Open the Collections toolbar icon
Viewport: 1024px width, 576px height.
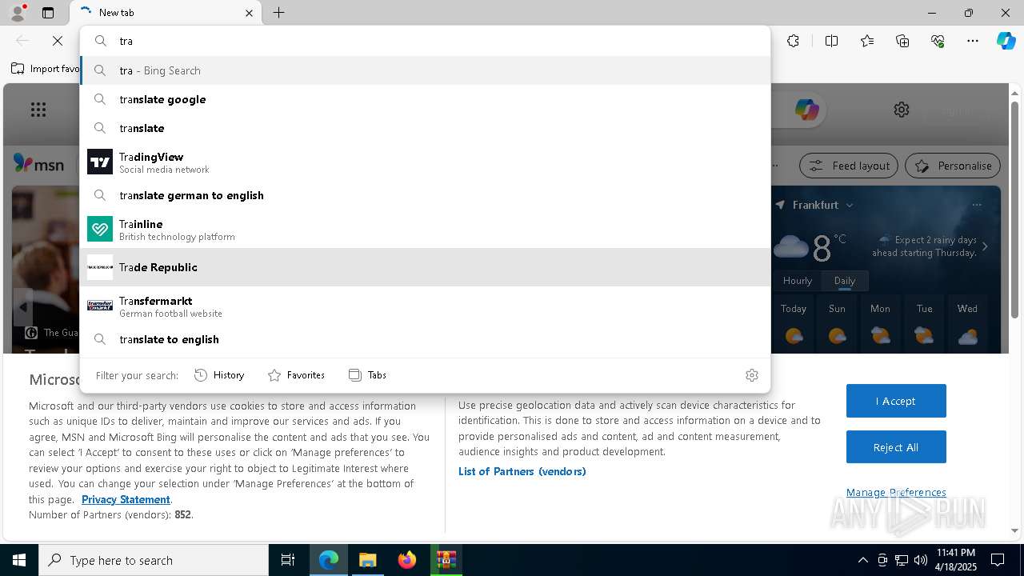902,41
